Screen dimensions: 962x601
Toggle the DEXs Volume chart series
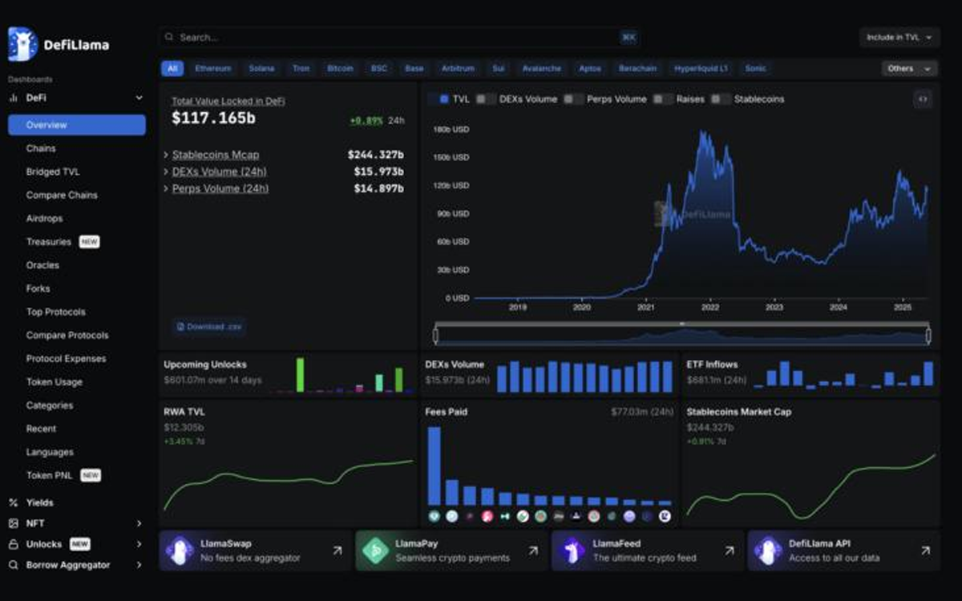(486, 99)
